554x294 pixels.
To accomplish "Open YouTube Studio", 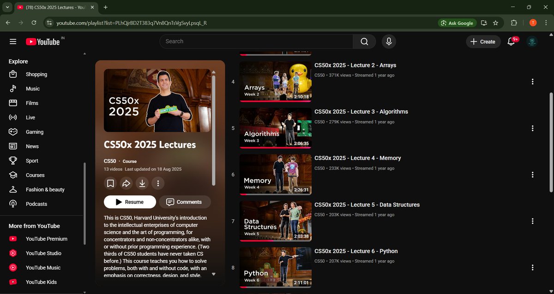I will (42, 253).
